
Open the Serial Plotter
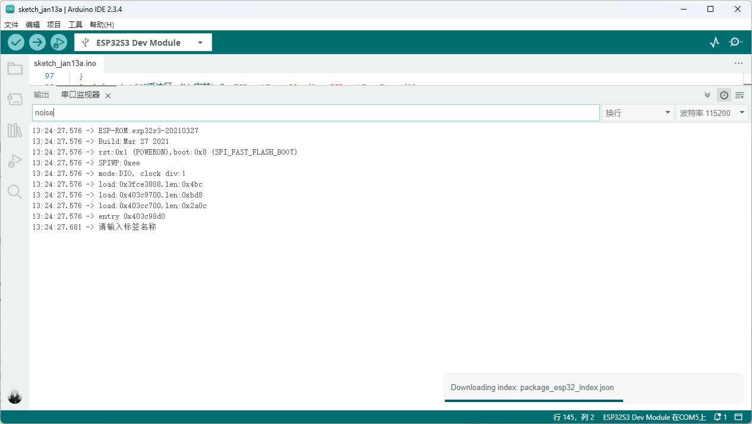pos(715,42)
